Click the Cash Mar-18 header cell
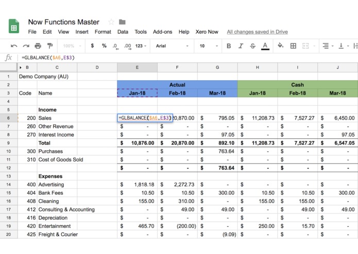 click(338, 93)
